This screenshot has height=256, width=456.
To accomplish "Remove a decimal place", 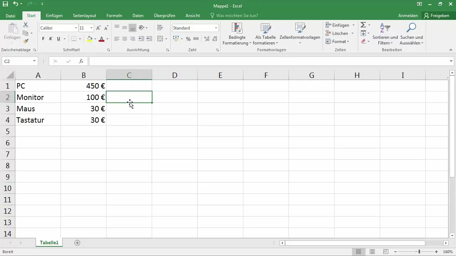I will pos(214,39).
